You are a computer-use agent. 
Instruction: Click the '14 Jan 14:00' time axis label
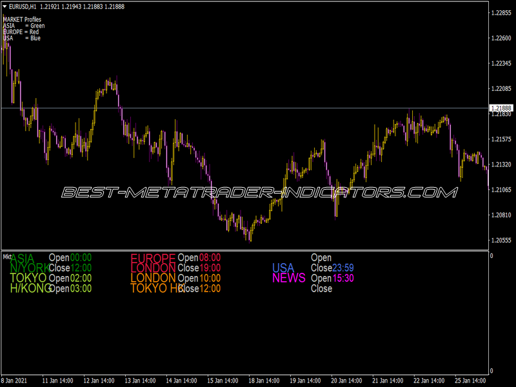click(x=181, y=381)
